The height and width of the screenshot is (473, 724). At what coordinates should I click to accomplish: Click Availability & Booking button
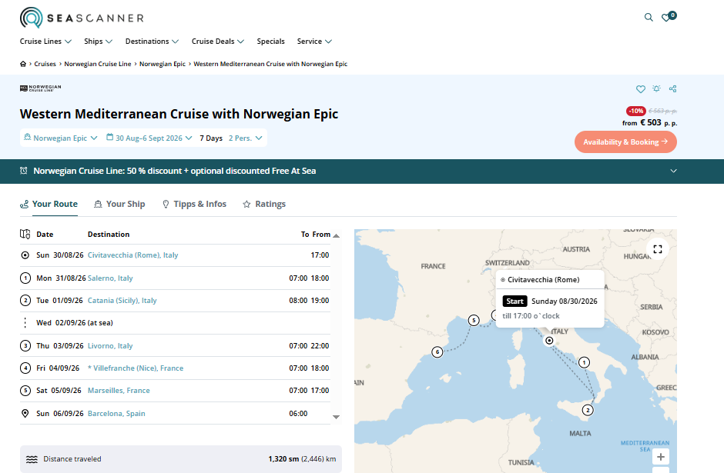(625, 142)
